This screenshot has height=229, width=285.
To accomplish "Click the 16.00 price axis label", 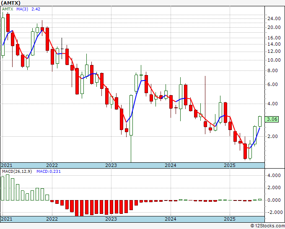I will (274, 38).
